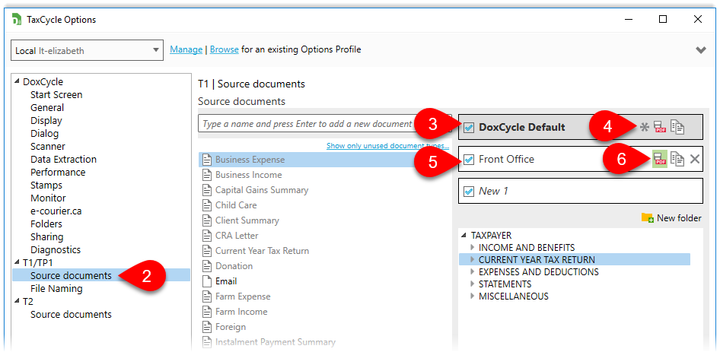Click Show only unused document types link
Image resolution: width=720 pixels, height=352 pixels.
(x=387, y=145)
